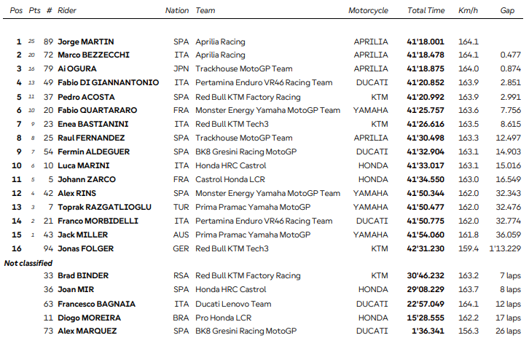Screen dimensions: 529x338
Task: Click Ducati Lenovo Team entry
Action: 233,304
